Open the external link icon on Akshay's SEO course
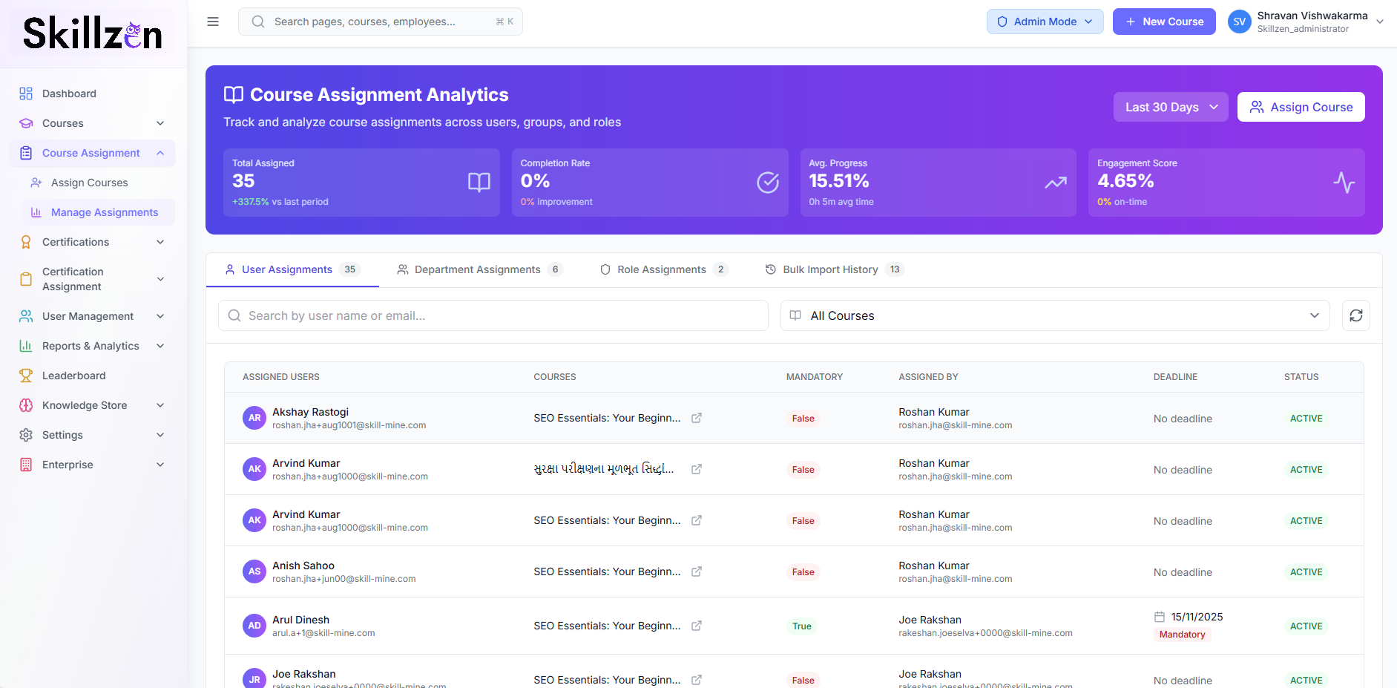This screenshot has height=688, width=1397. point(697,418)
